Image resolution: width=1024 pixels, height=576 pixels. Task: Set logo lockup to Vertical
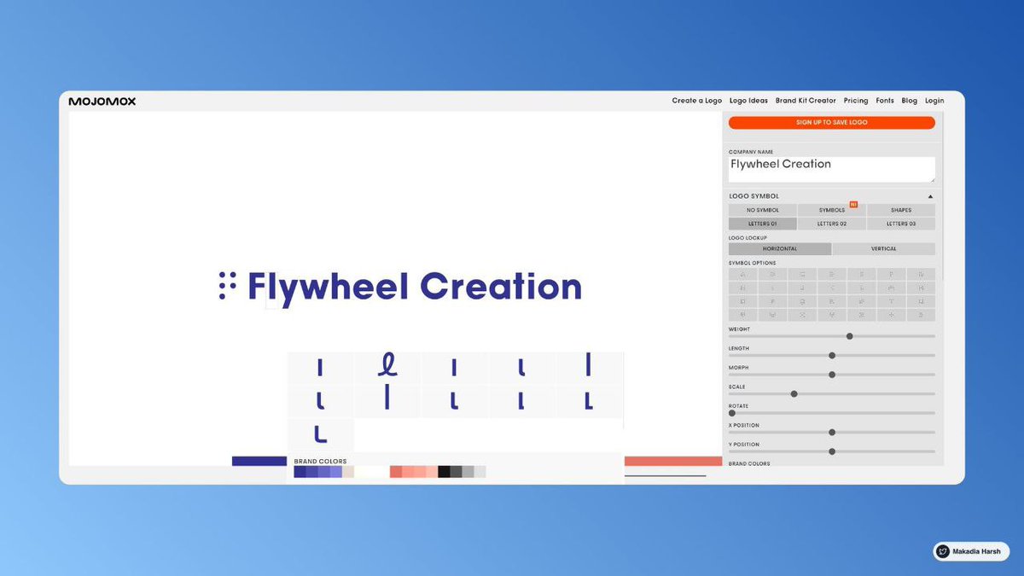click(x=884, y=249)
